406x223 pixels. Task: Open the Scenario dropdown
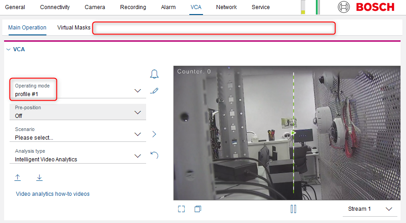tap(138, 134)
